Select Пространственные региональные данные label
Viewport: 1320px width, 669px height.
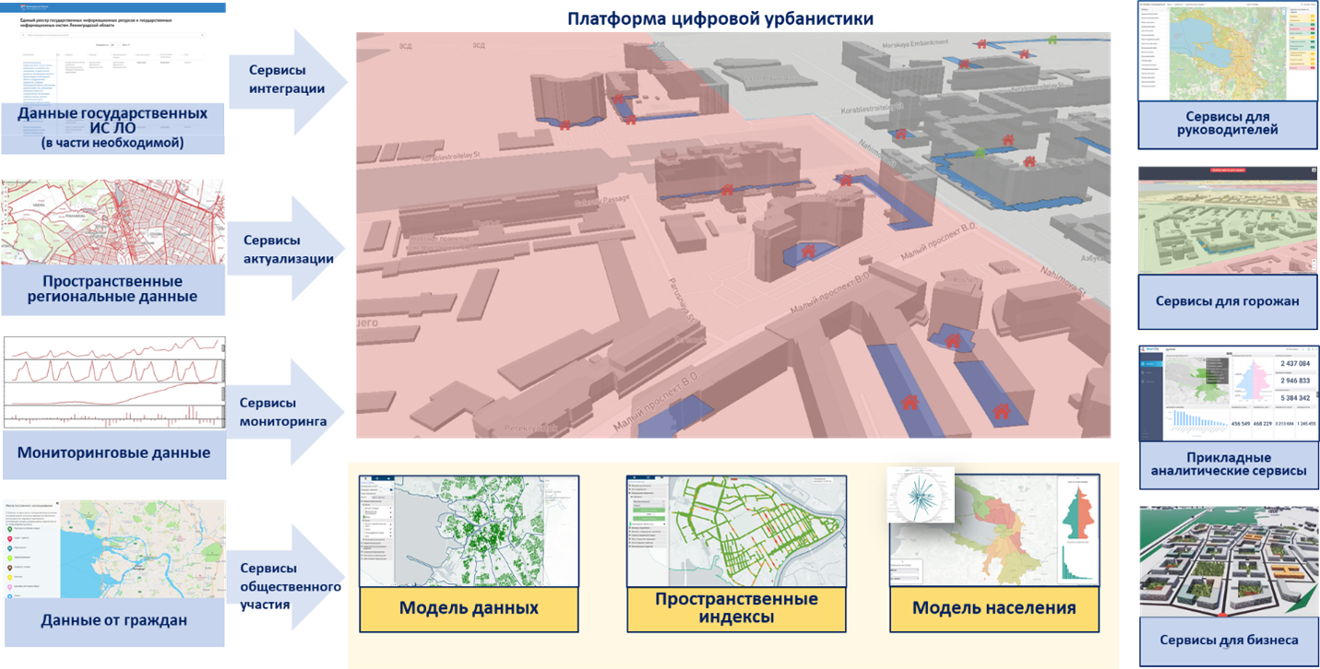113,289
